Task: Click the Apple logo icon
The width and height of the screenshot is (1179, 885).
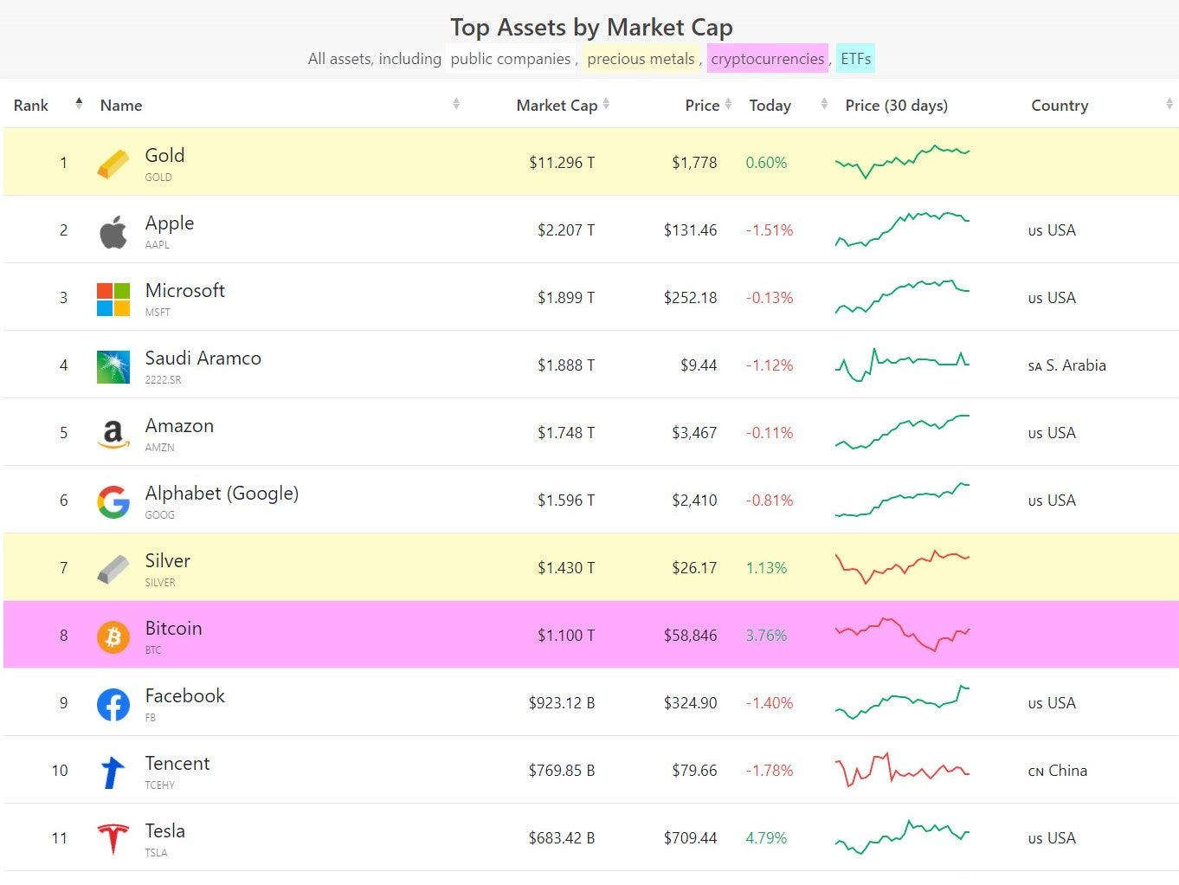Action: 113,231
